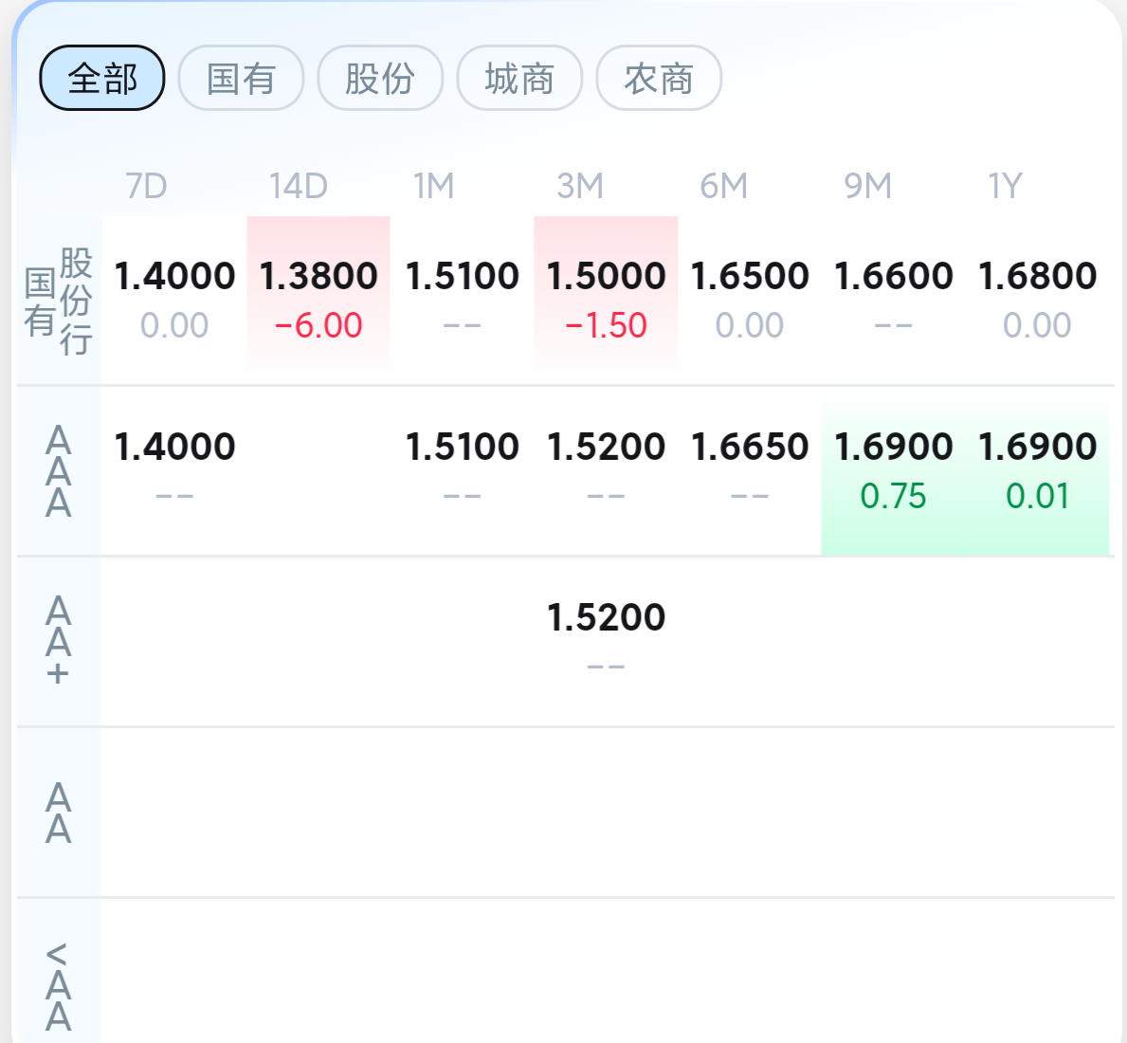This screenshot has width=1127, height=1043.
Task: Click the AA+ row label
Action: coord(59,641)
